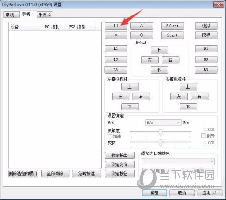226x200 pixels.
Task: Select the 手柄 1 tab
Action: [28, 14]
